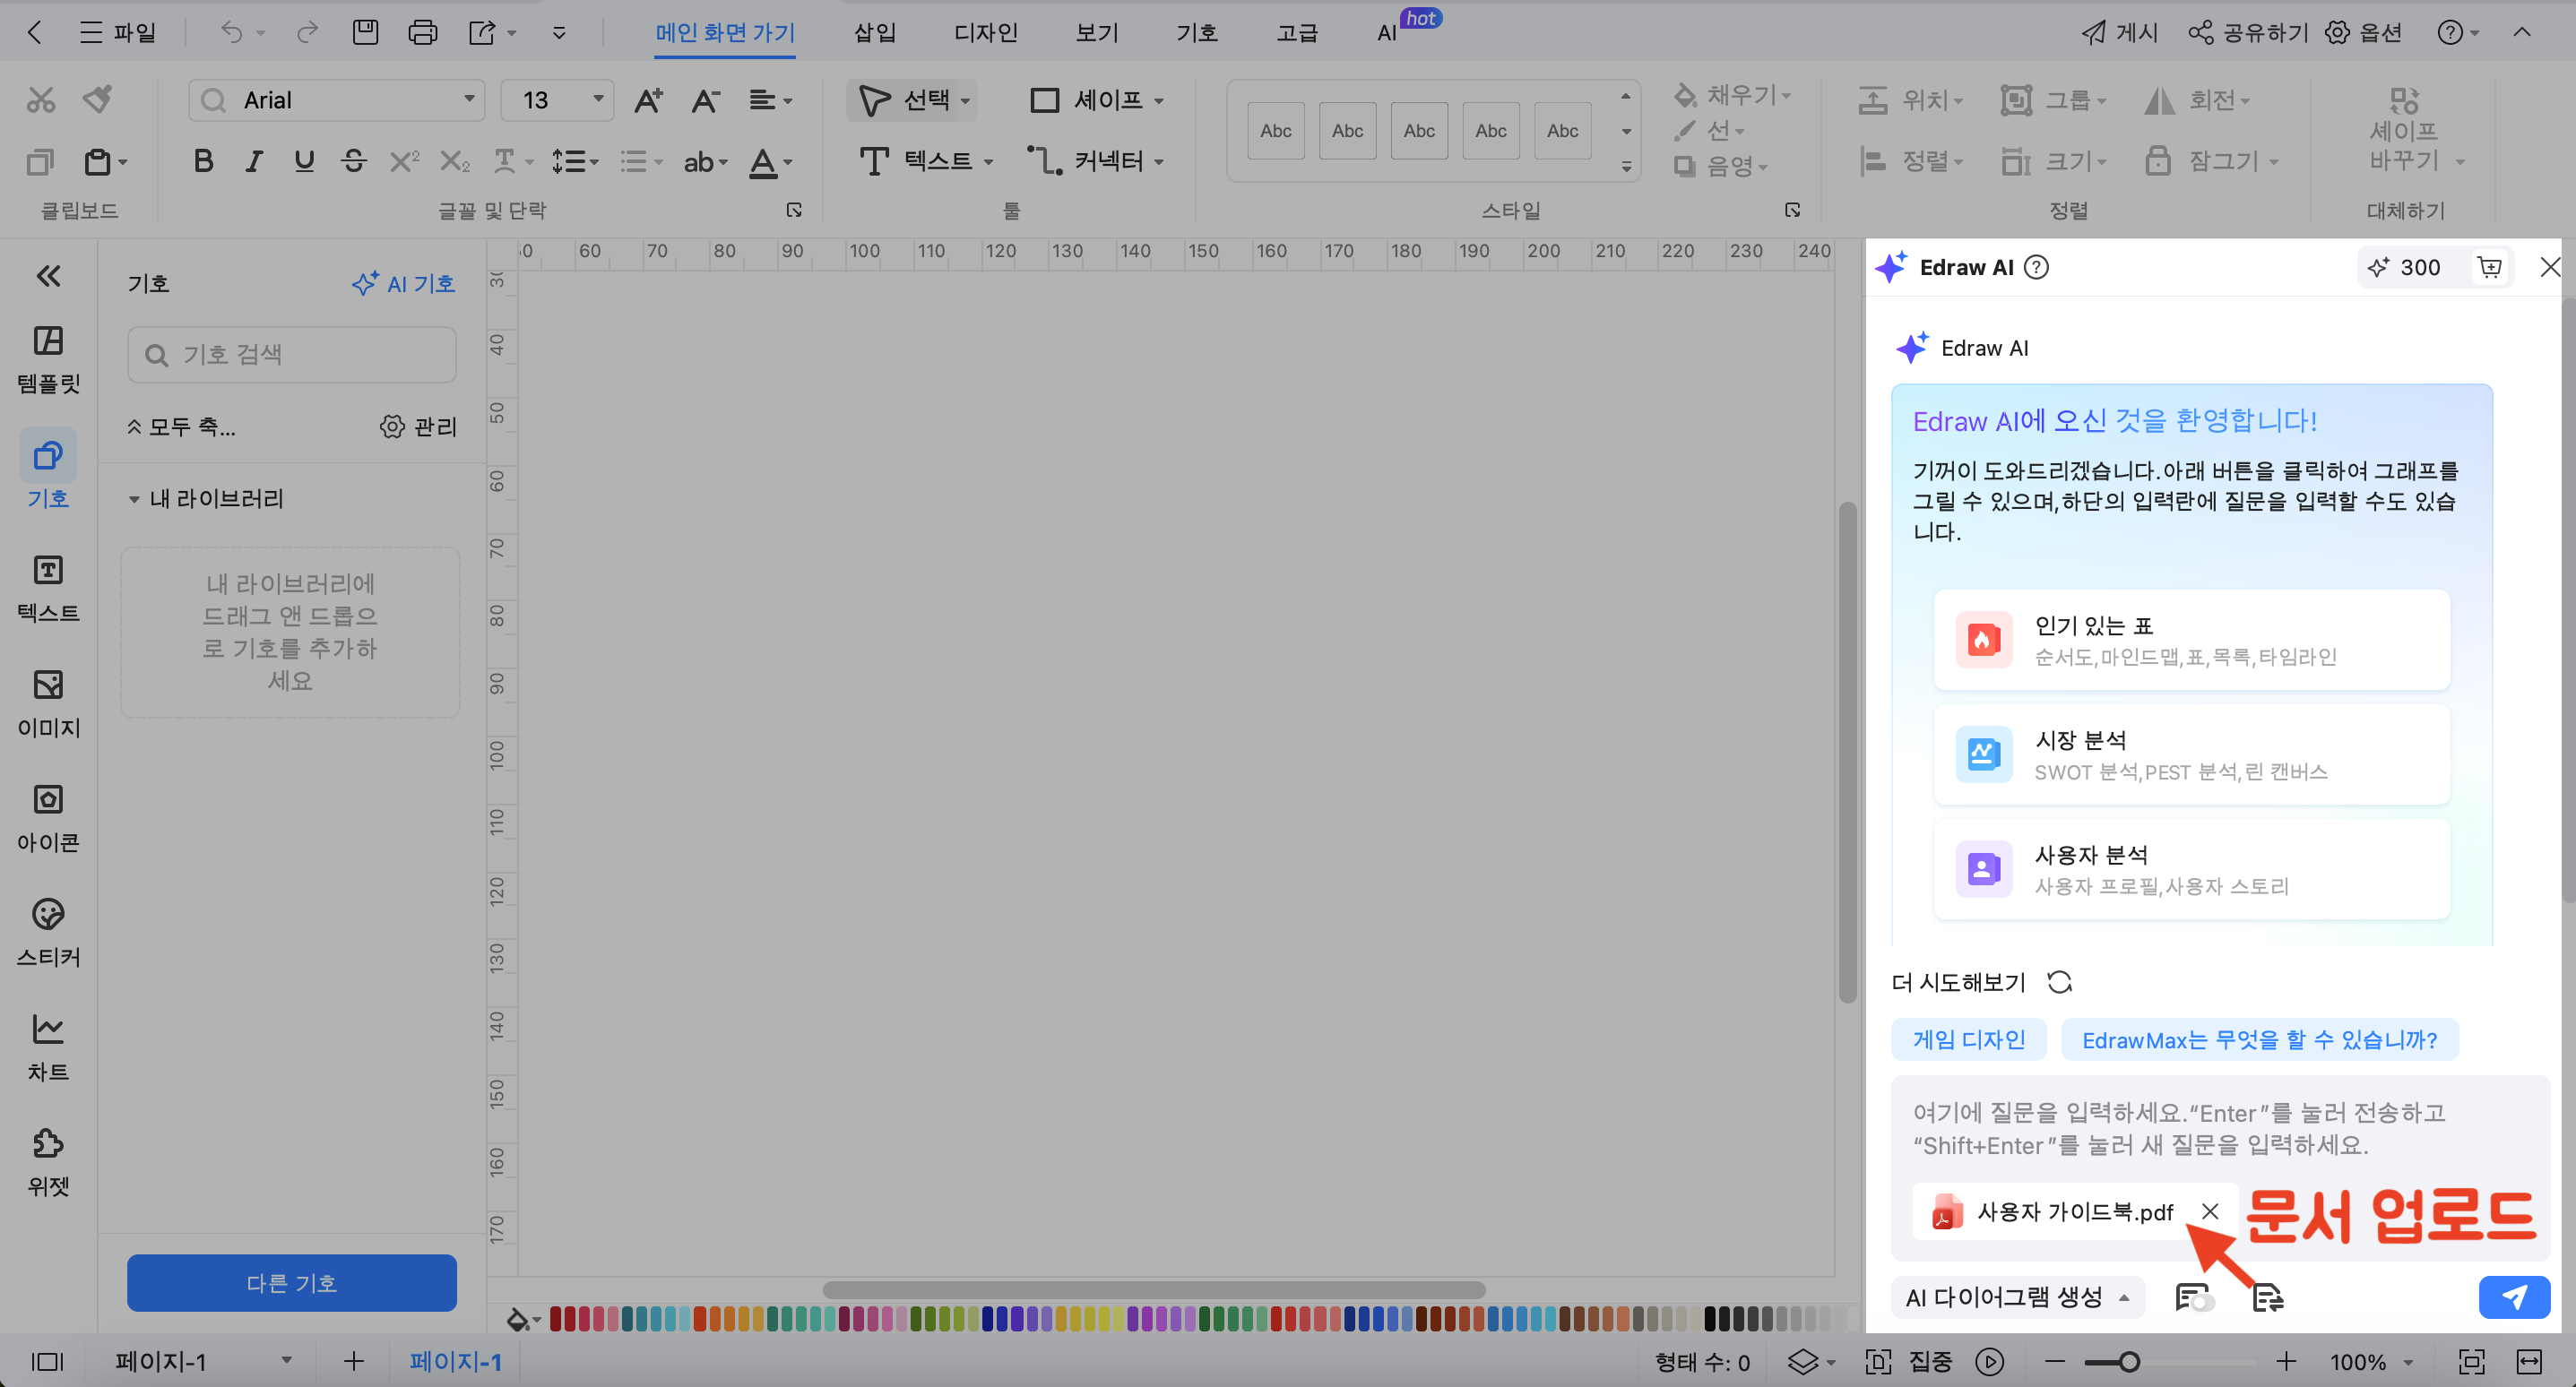This screenshot has height=1387, width=2576.
Task: Click the 다른 기호 (More Symbols) button
Action: pos(291,1282)
